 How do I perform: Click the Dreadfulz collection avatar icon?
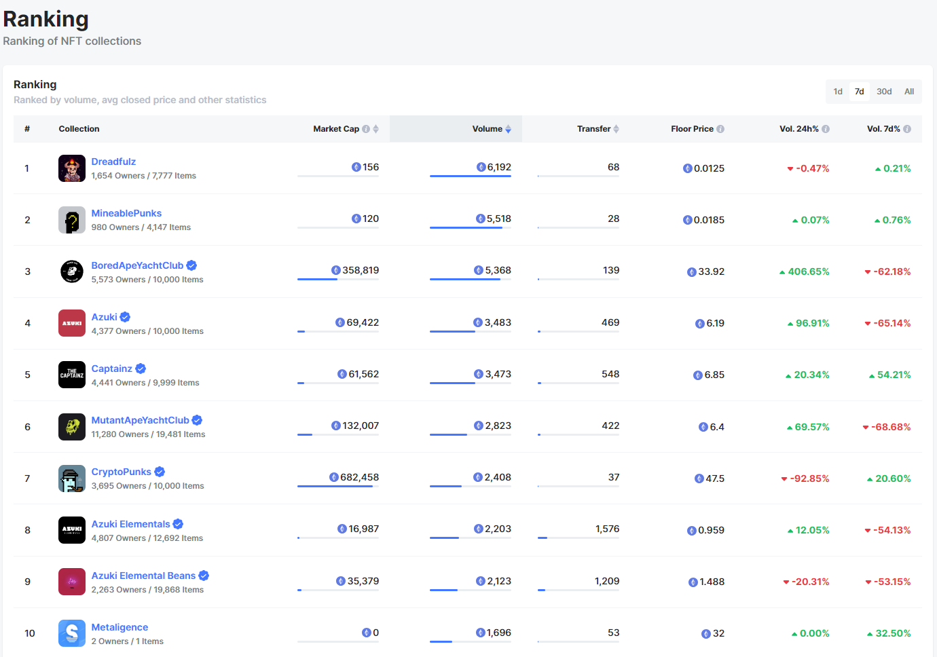72,168
